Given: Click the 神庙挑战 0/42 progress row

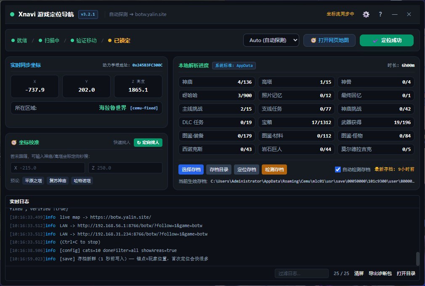Looking at the screenshot, I should (x=376, y=109).
